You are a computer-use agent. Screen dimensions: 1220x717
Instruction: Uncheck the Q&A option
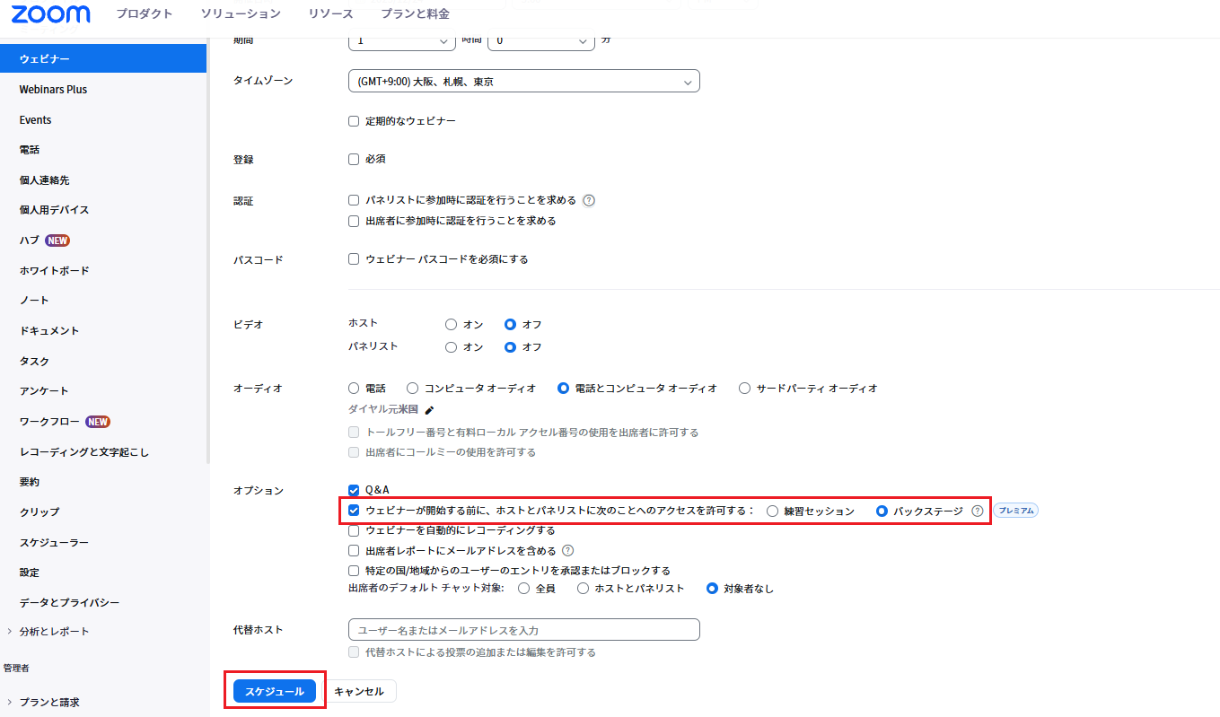[x=354, y=491]
